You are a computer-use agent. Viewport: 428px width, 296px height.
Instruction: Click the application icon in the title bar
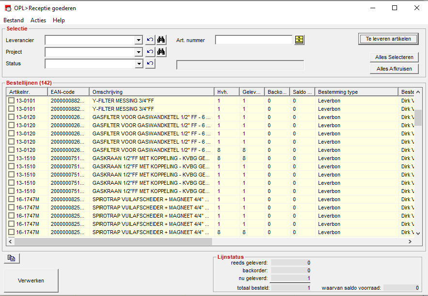[8, 8]
